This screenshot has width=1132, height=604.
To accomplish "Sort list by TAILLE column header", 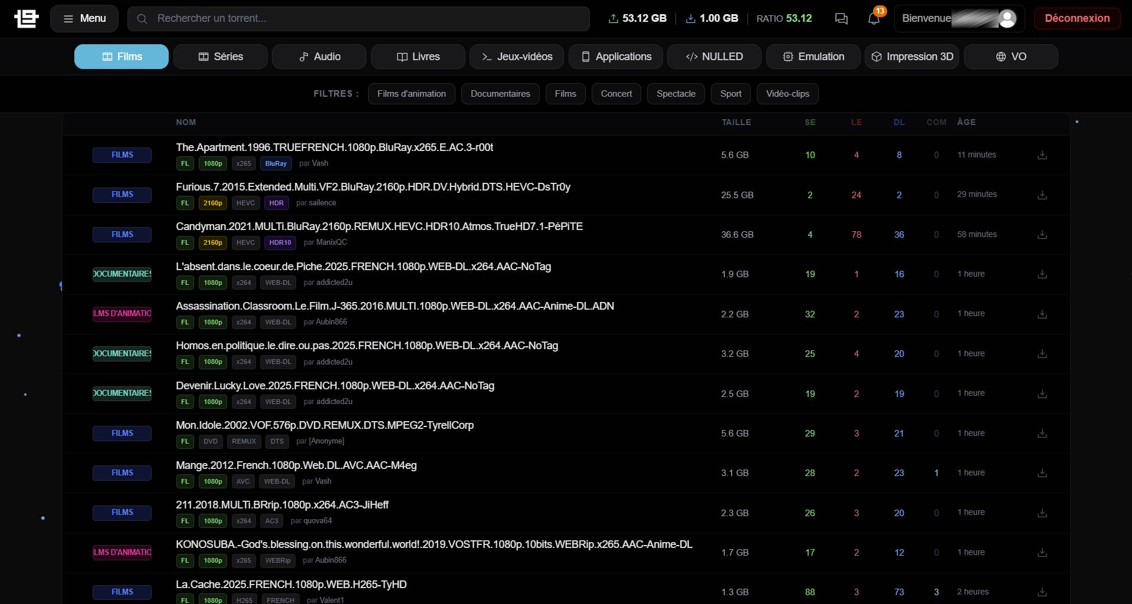I will 736,122.
